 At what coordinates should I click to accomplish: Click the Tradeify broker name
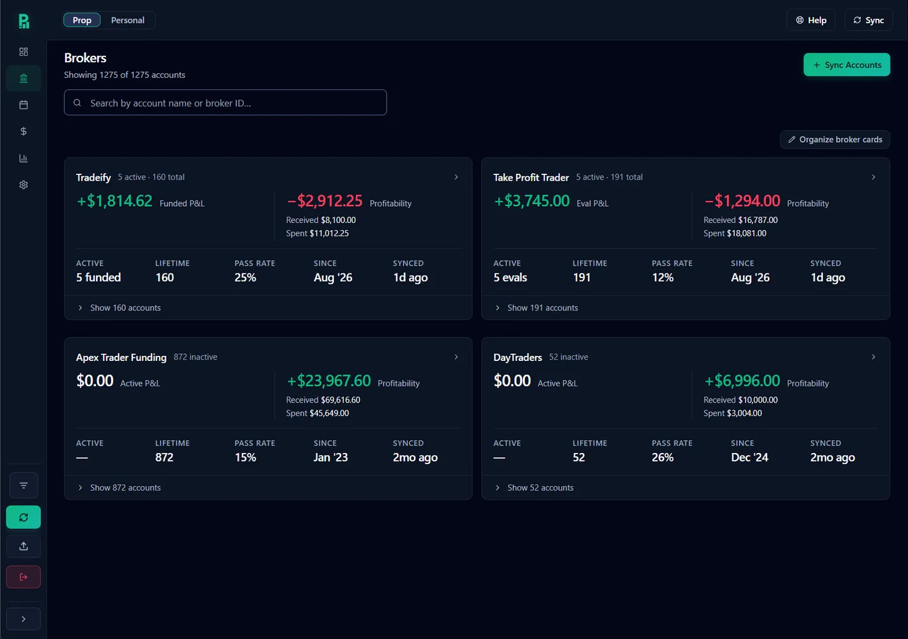(x=93, y=178)
